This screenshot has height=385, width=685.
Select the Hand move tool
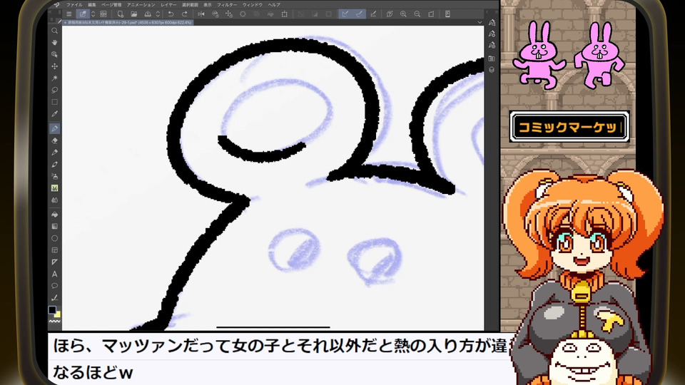(55, 42)
